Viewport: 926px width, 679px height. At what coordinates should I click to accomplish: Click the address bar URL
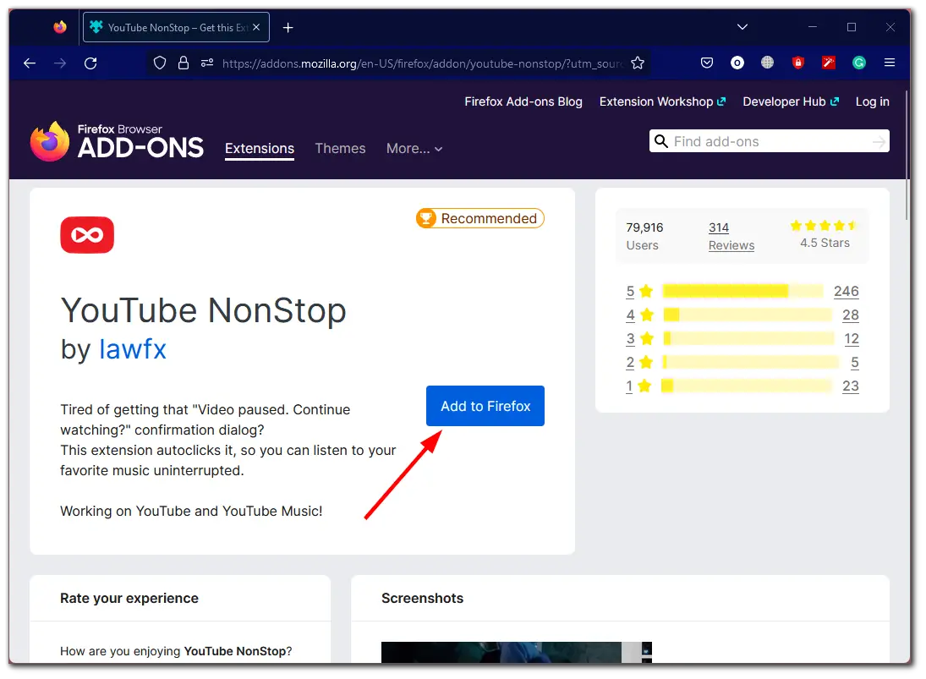point(422,63)
